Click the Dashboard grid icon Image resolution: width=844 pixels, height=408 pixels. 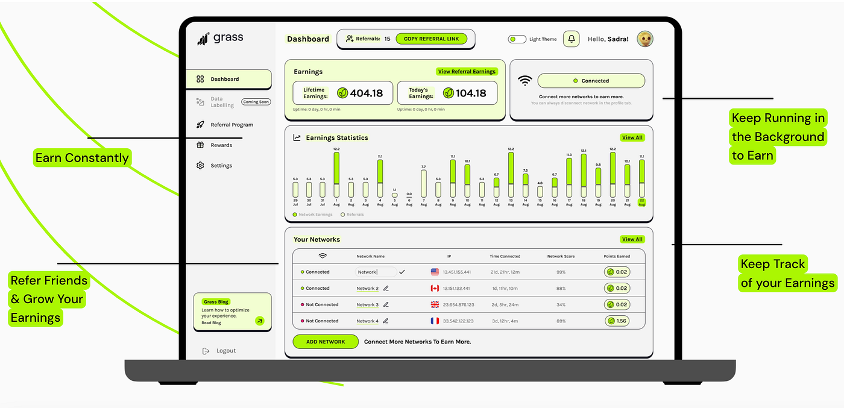point(200,79)
